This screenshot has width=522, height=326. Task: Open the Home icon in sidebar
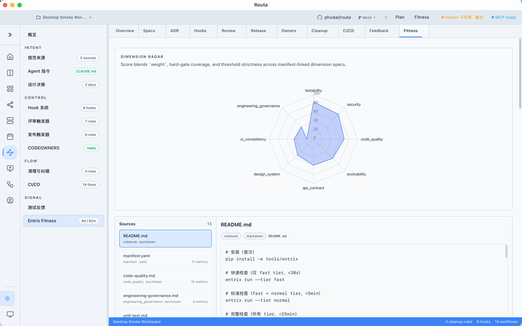tap(10, 57)
